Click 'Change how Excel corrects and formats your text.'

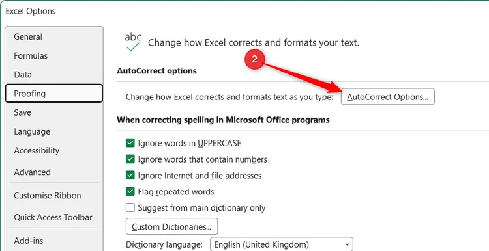[254, 43]
